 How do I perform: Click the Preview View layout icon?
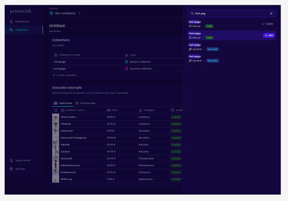[x=77, y=103]
